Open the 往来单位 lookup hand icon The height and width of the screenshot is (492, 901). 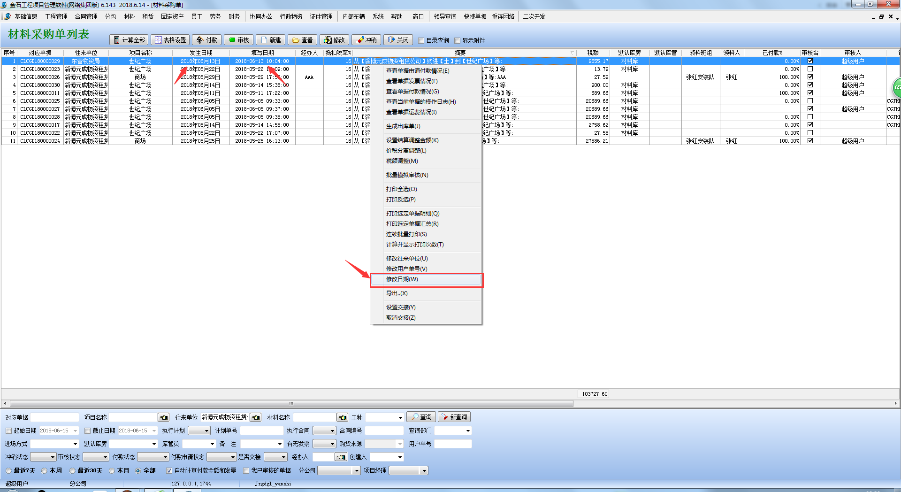pyautogui.click(x=256, y=417)
